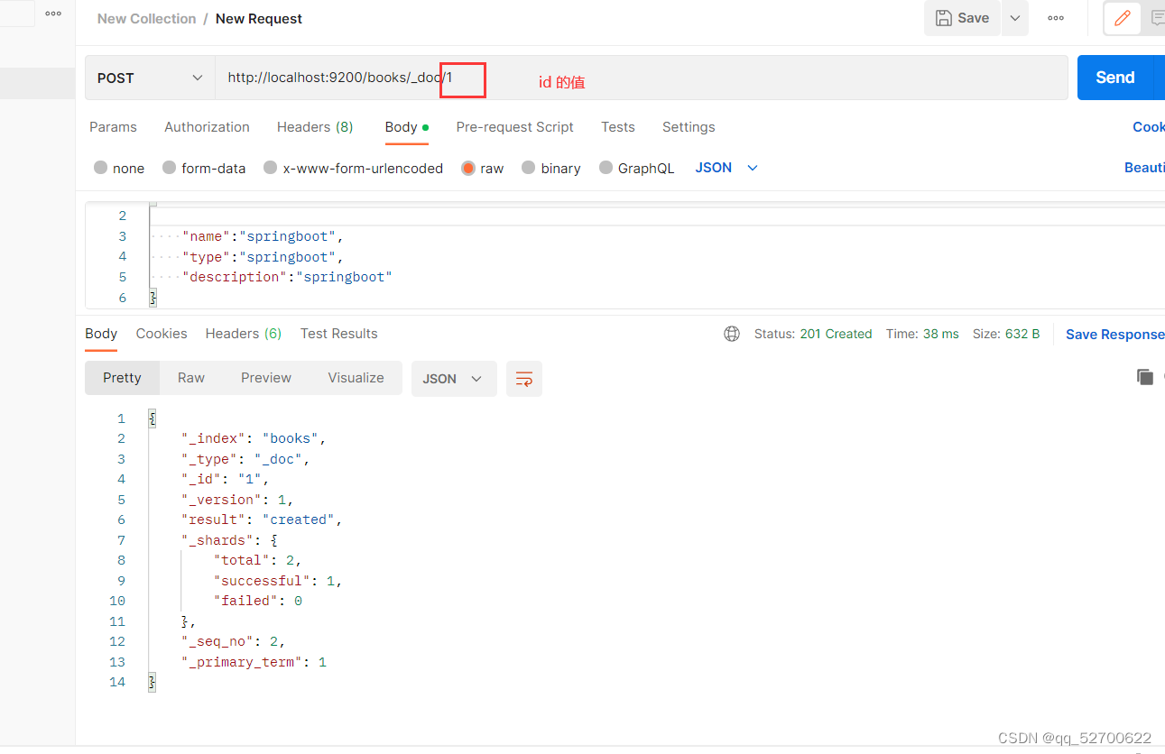Screen dimensions: 1165x754
Task: Collapse the response JSON root brace at line 1
Action: (152, 418)
